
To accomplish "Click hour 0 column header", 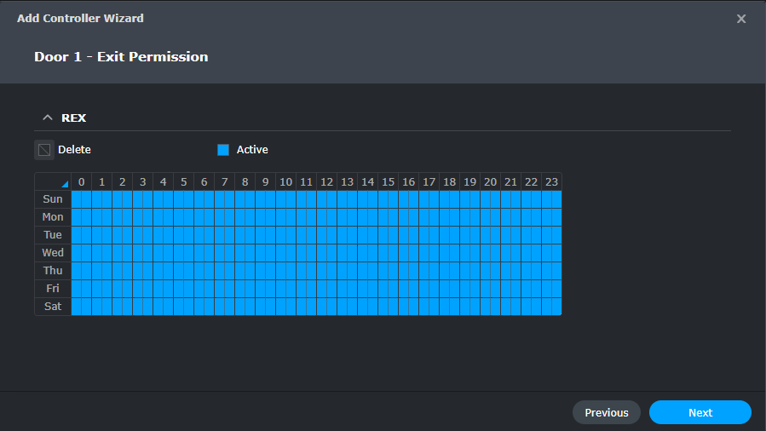I will tap(82, 181).
